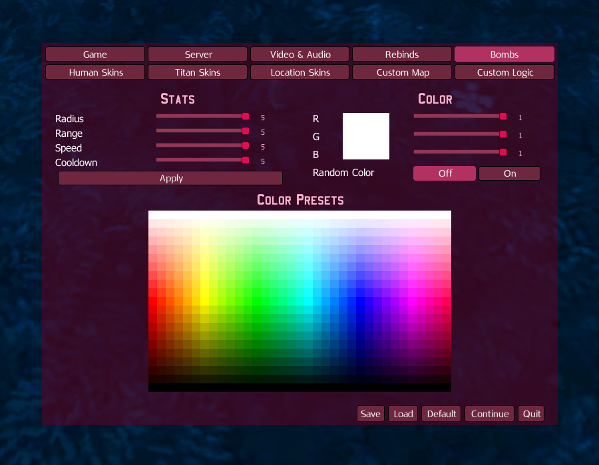Click the R color slider handle
Viewport: 599px width, 465px height.
(x=503, y=116)
